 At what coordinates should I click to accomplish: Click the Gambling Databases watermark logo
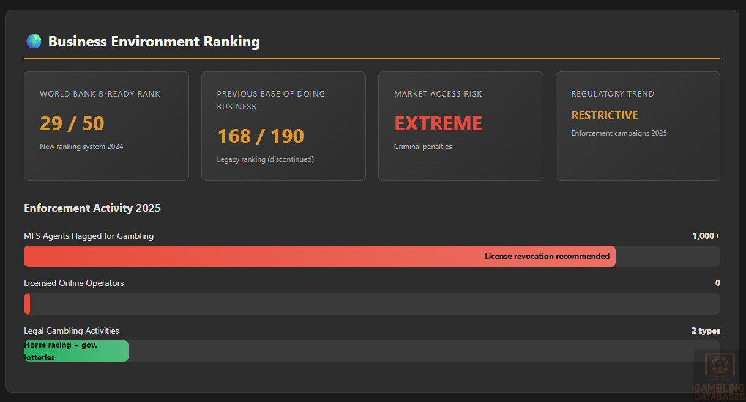(719, 375)
